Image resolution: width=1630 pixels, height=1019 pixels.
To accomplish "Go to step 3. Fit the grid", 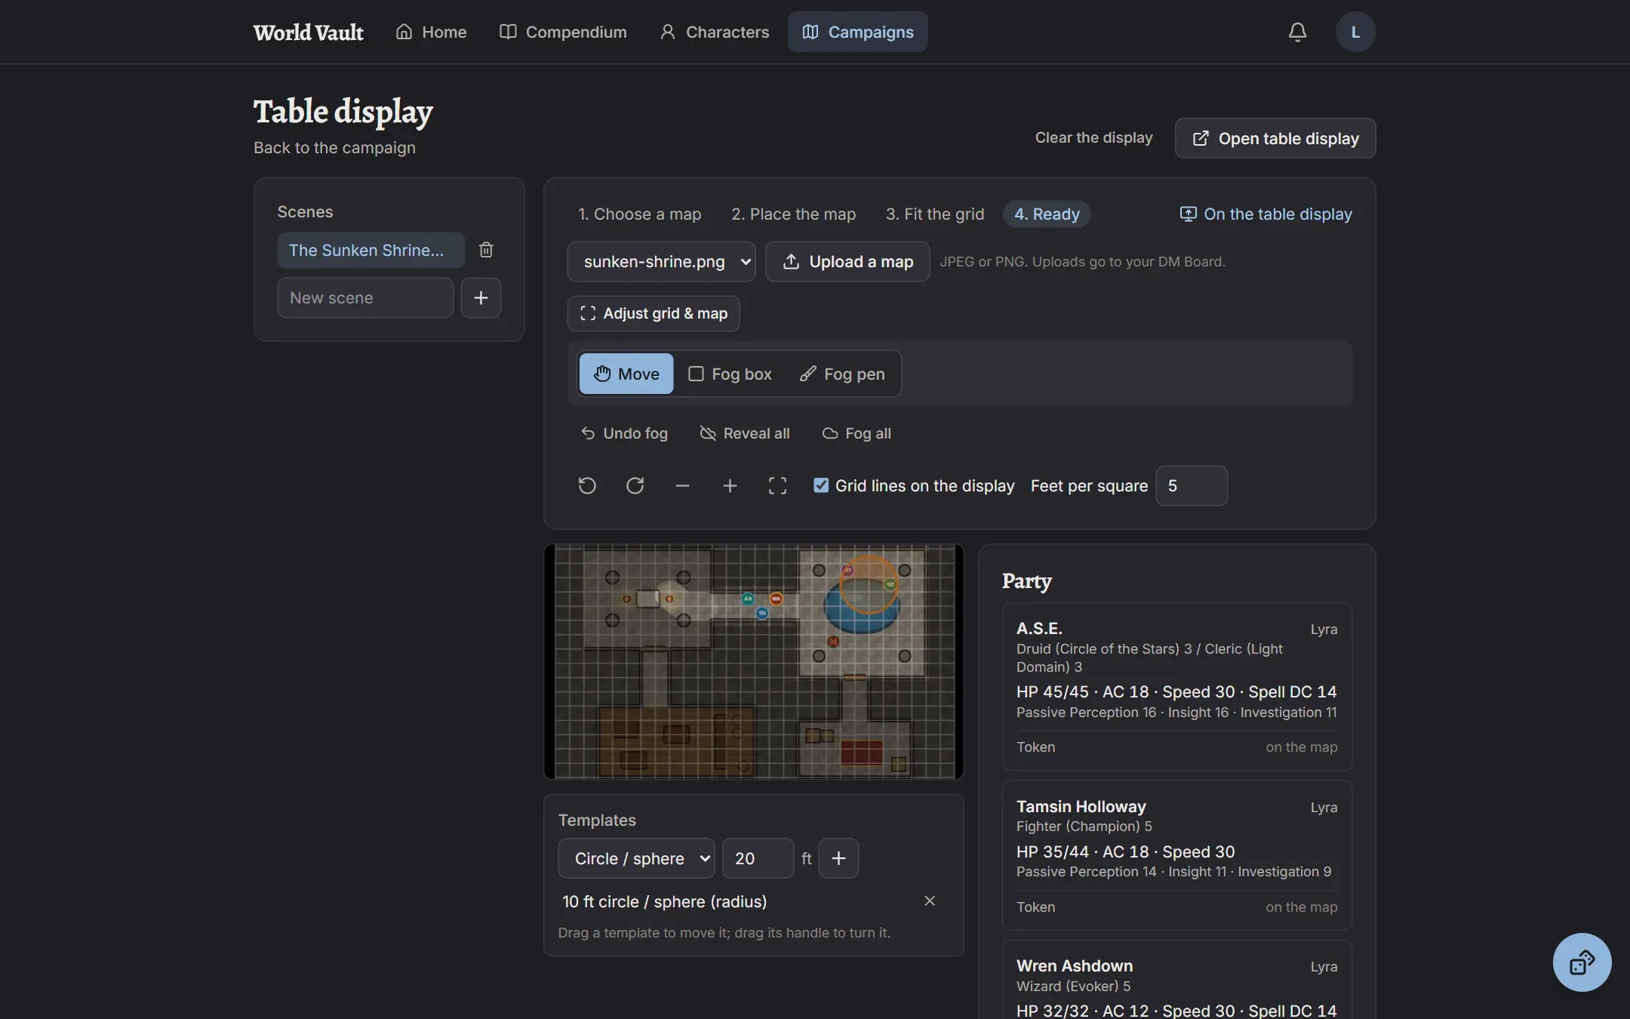I will [x=935, y=214].
